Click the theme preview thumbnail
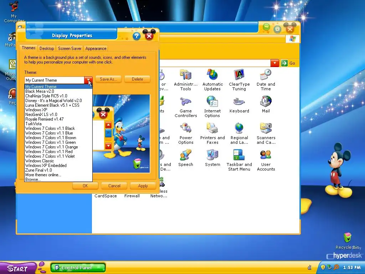This screenshot has width=365, height=274. [x=121, y=133]
